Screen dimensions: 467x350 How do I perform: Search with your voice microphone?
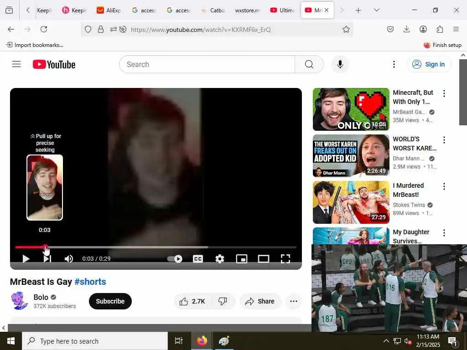click(340, 64)
